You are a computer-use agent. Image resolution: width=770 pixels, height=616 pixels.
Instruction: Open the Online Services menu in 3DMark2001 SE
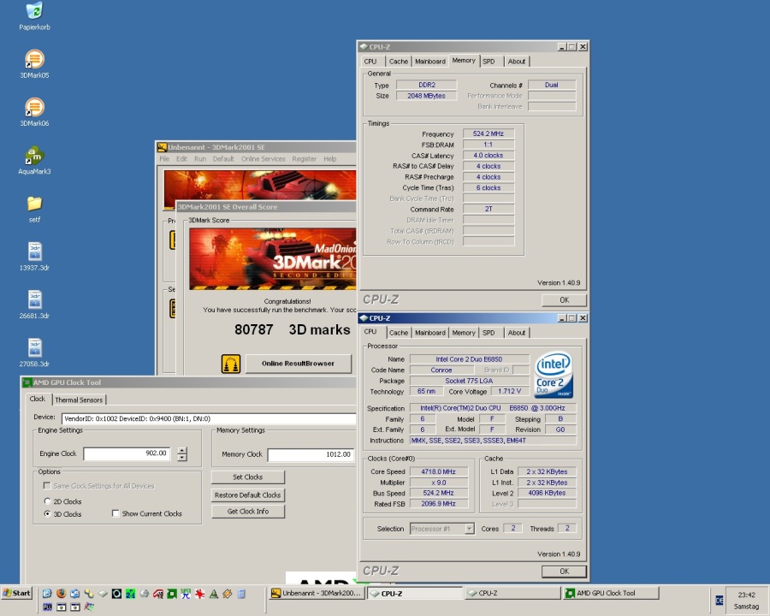(x=264, y=158)
